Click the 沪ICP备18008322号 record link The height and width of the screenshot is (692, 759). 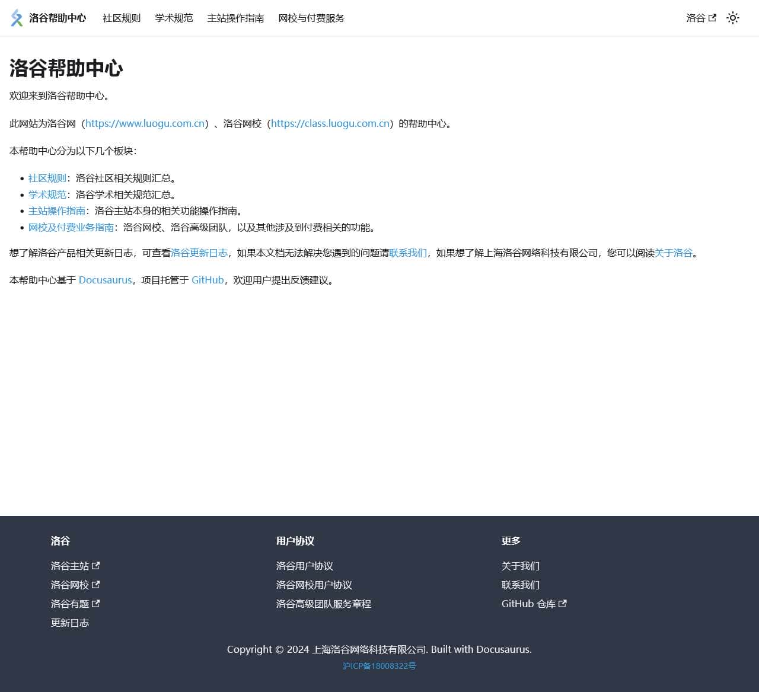tap(379, 666)
